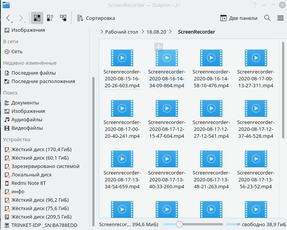Image resolution: width=287 pixels, height=230 pixels.
Task: Go back with the left arrow button
Action: [x=8, y=18]
